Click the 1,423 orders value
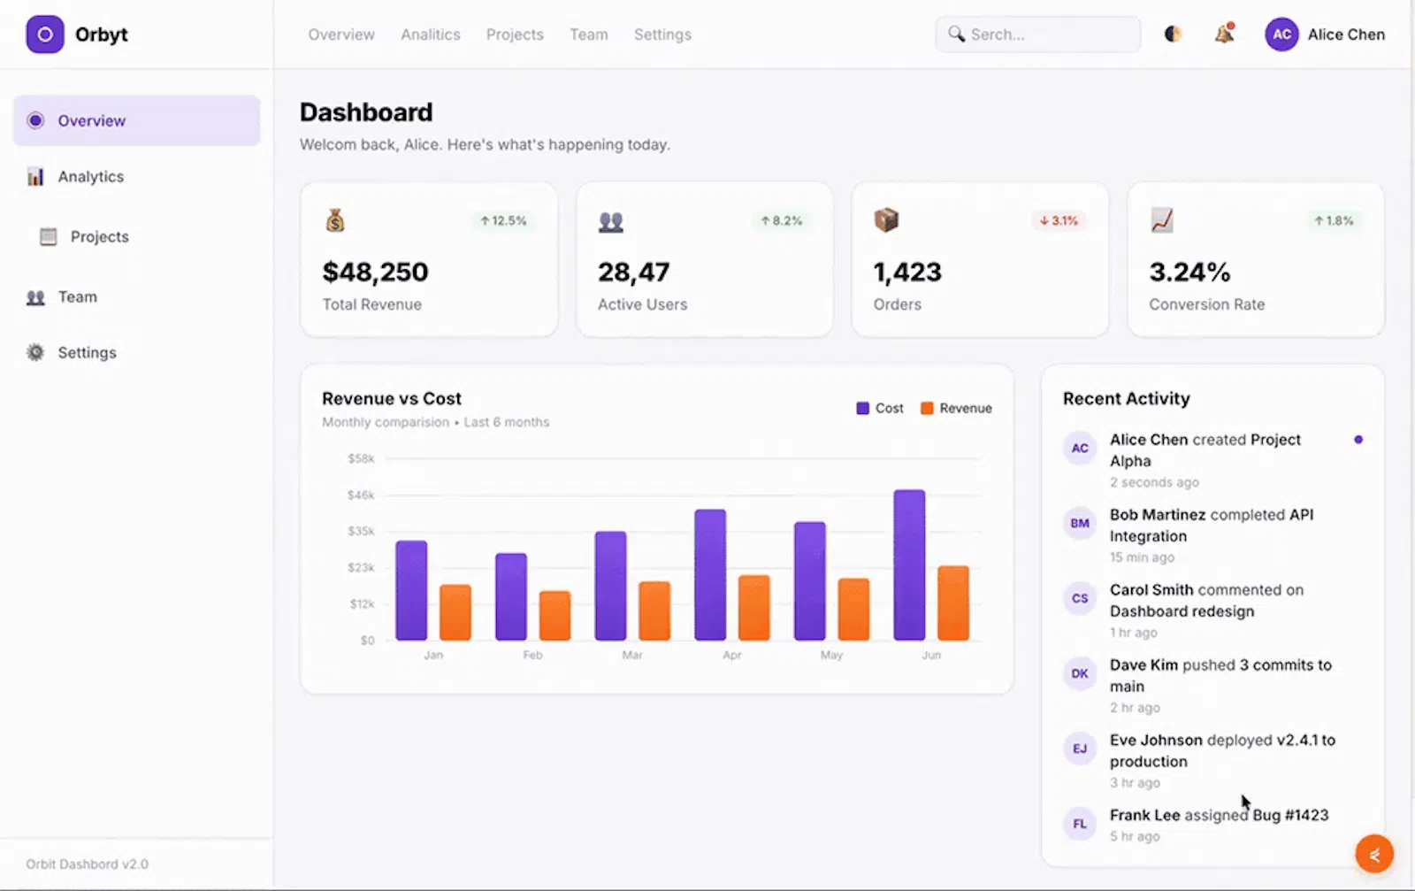The image size is (1415, 891). (907, 273)
